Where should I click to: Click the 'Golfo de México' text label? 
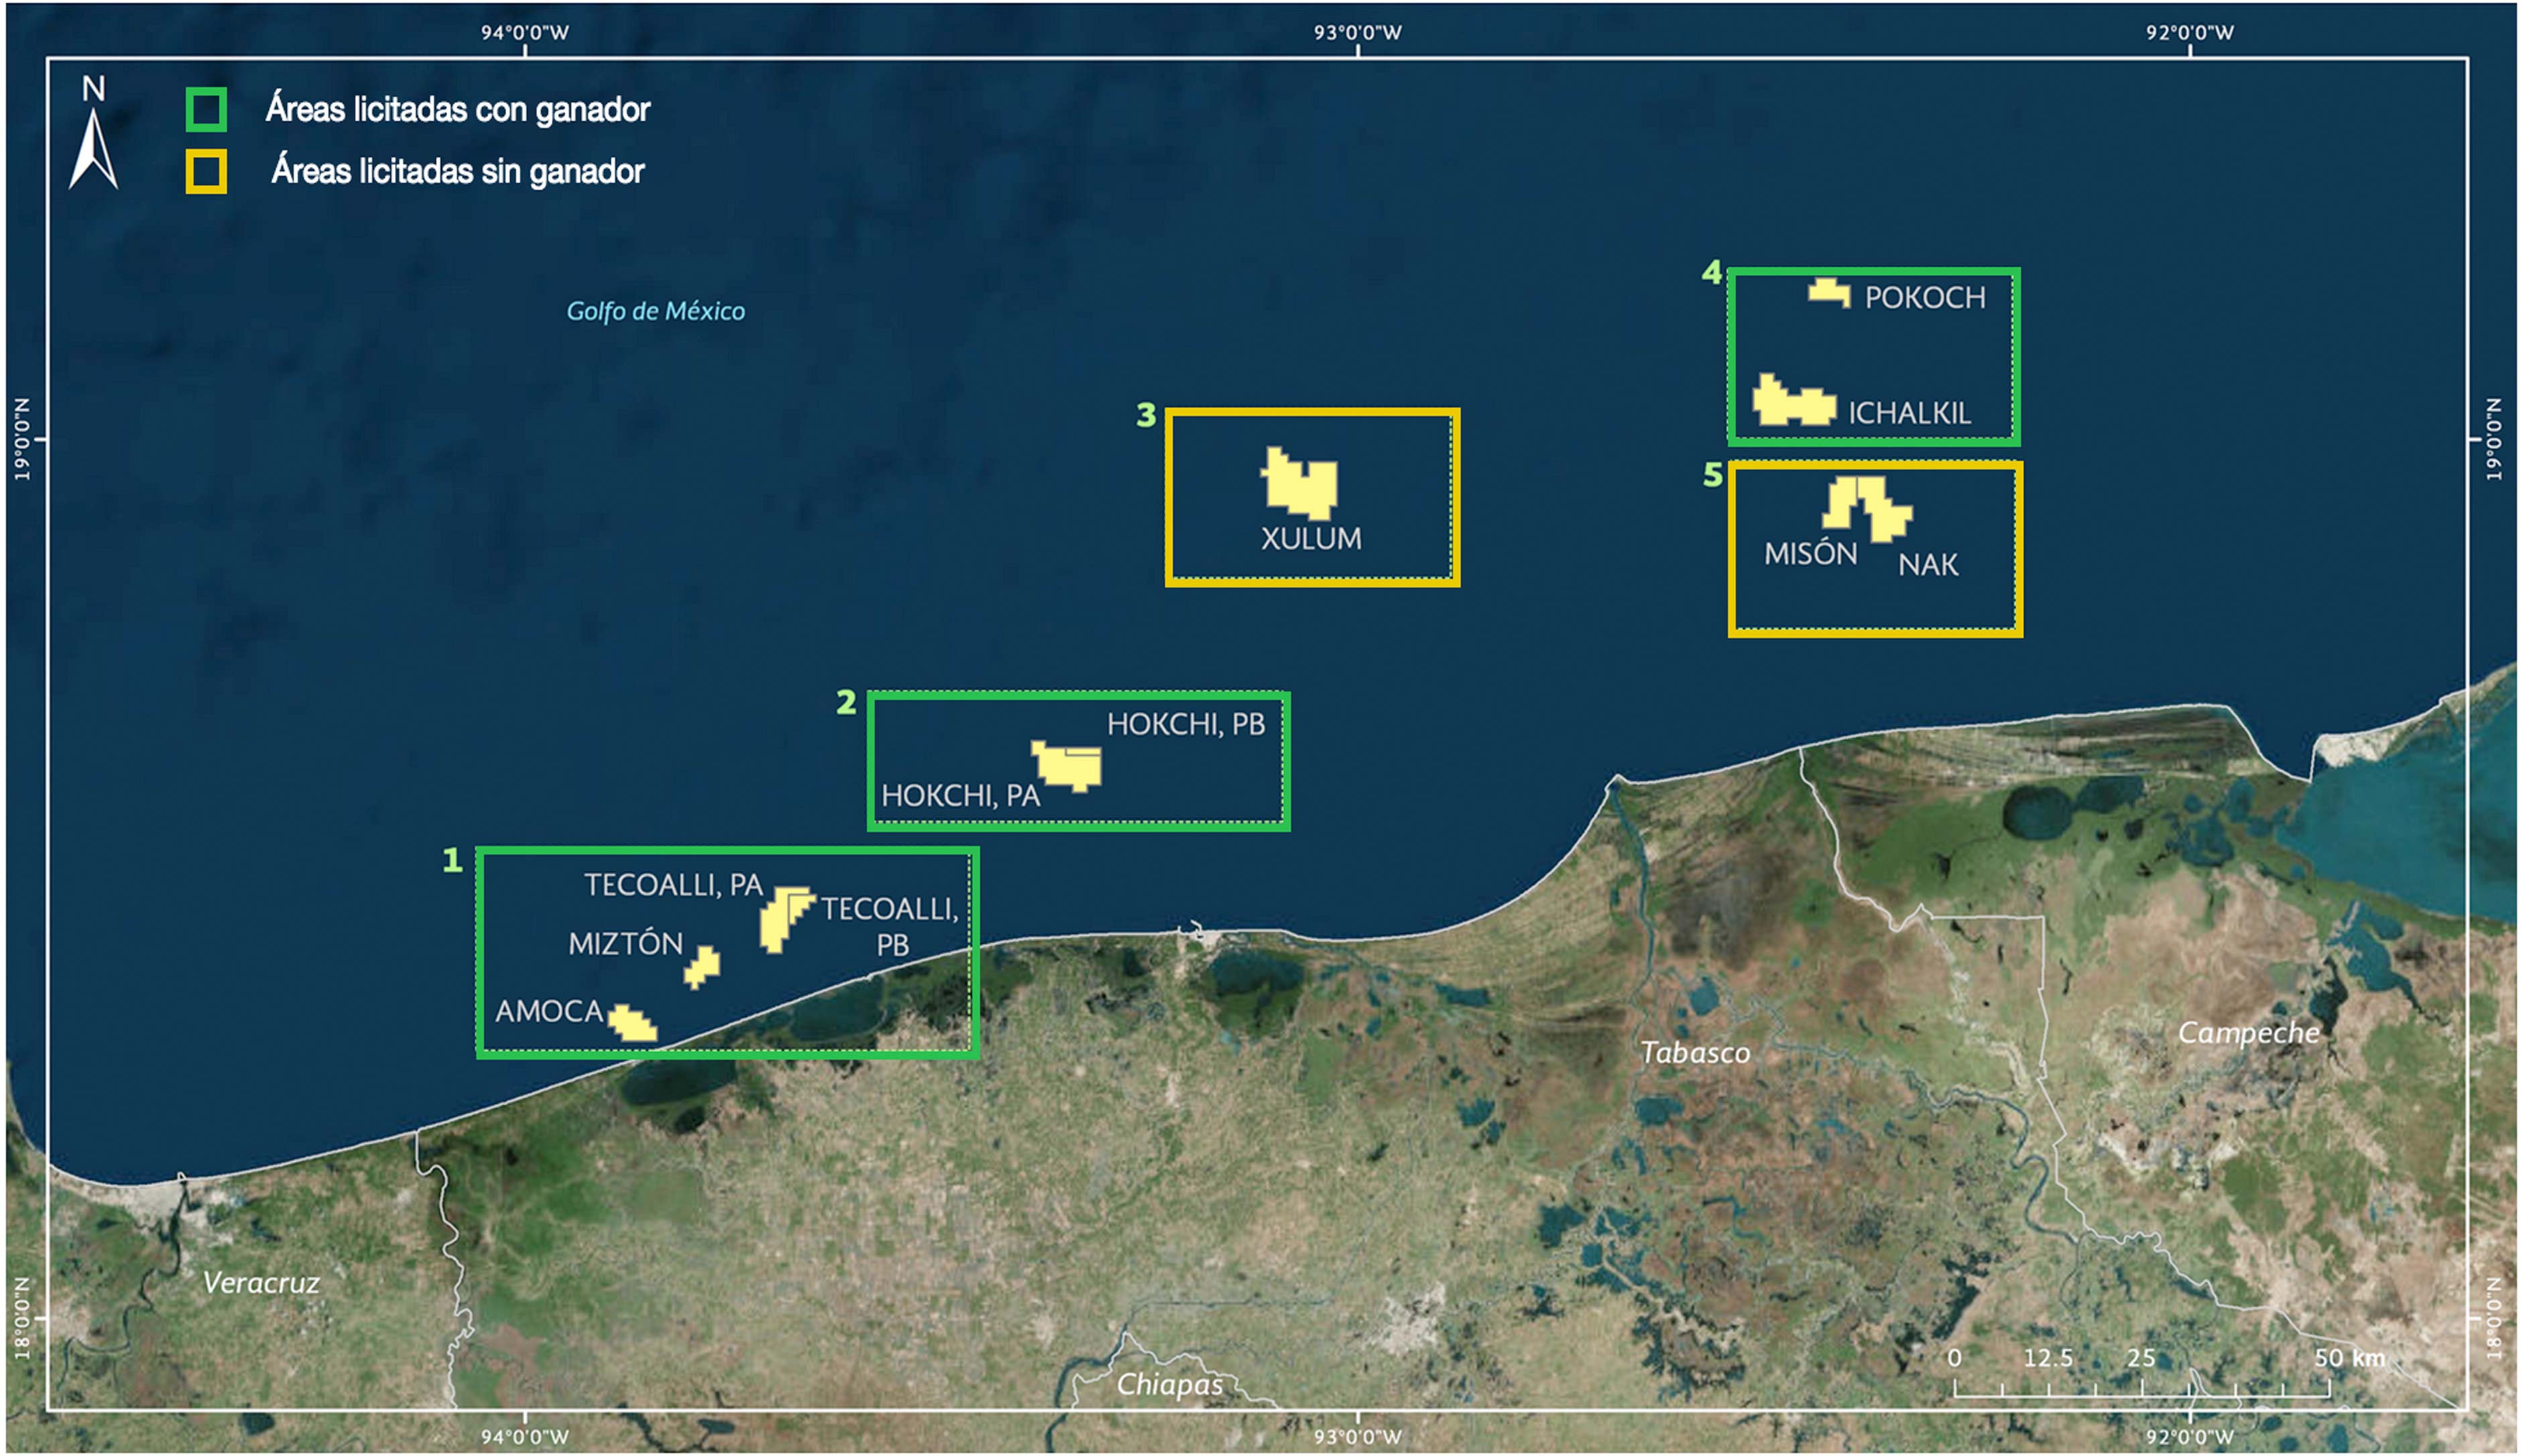pos(655,311)
